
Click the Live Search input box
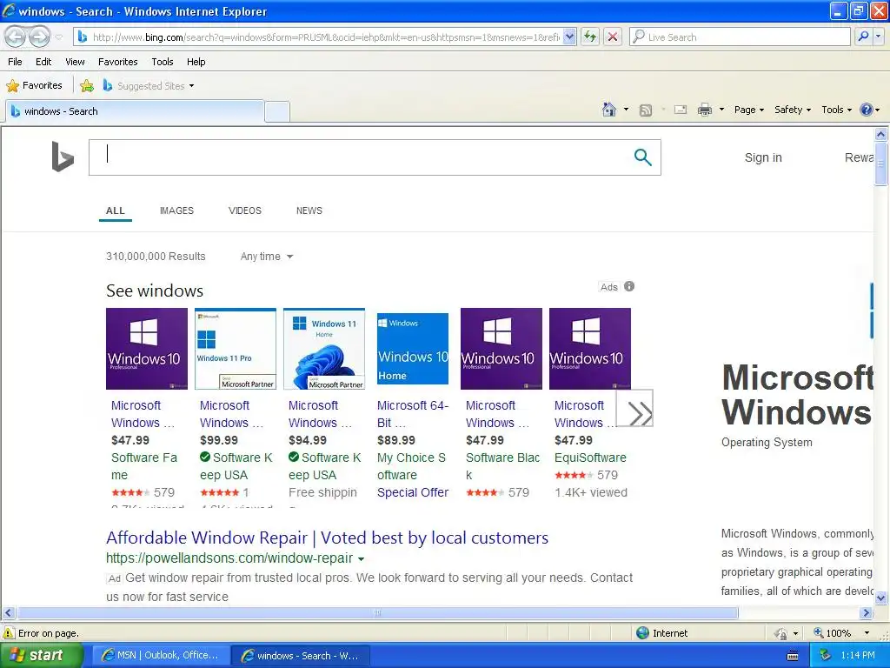pyautogui.click(x=740, y=37)
